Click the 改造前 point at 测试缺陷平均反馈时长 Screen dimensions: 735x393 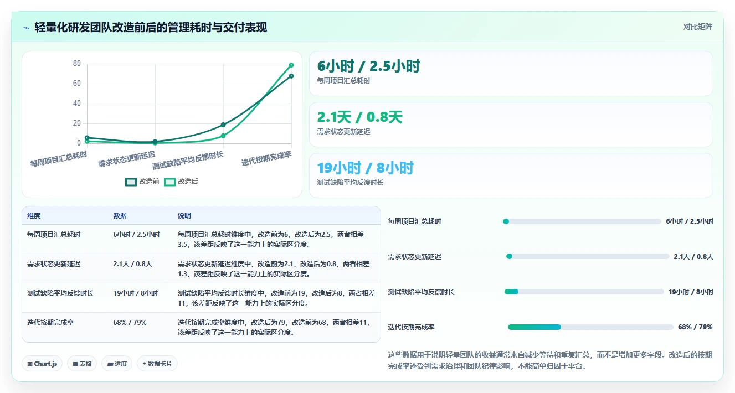[x=223, y=125]
